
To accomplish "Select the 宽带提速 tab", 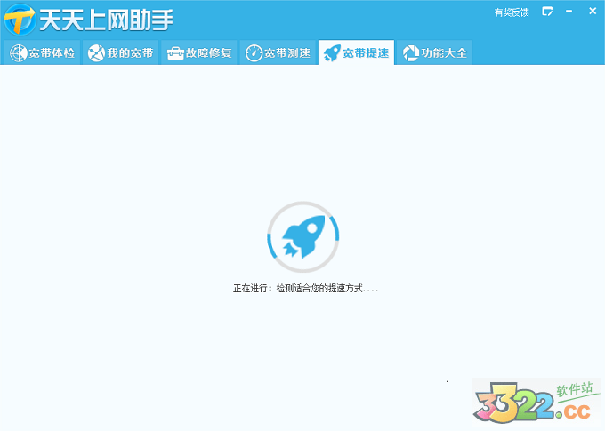I will coord(356,52).
